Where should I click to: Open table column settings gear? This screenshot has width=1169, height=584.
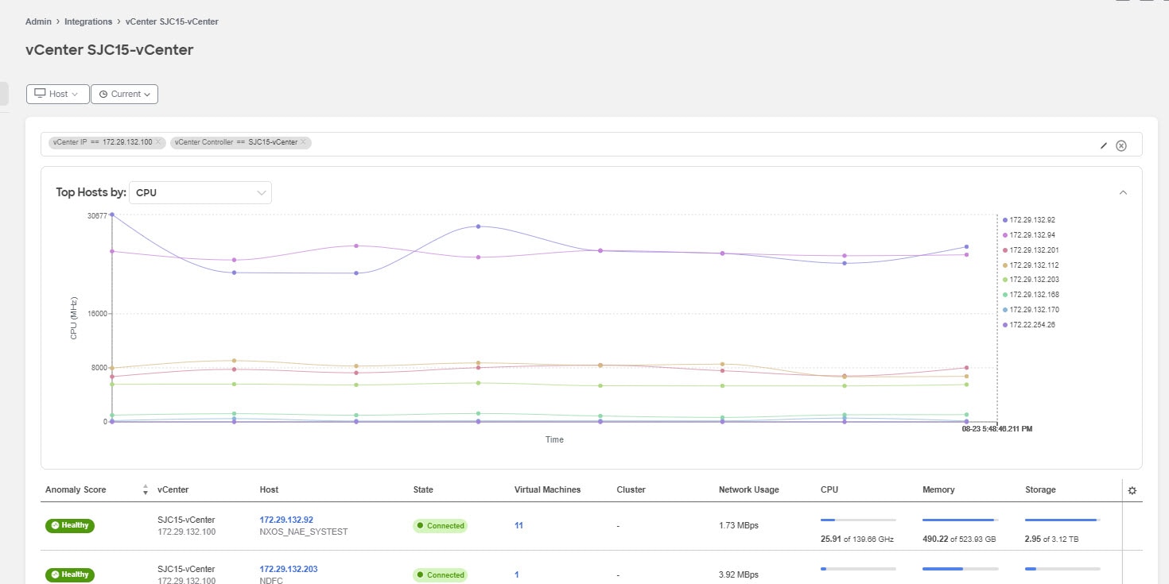point(1132,490)
